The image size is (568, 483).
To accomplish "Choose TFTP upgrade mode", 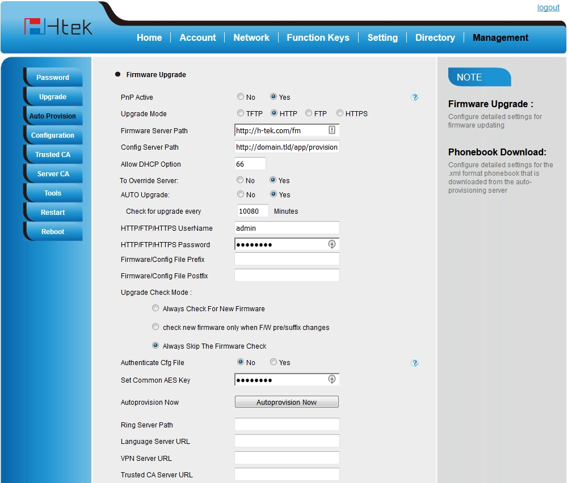I will (x=241, y=113).
